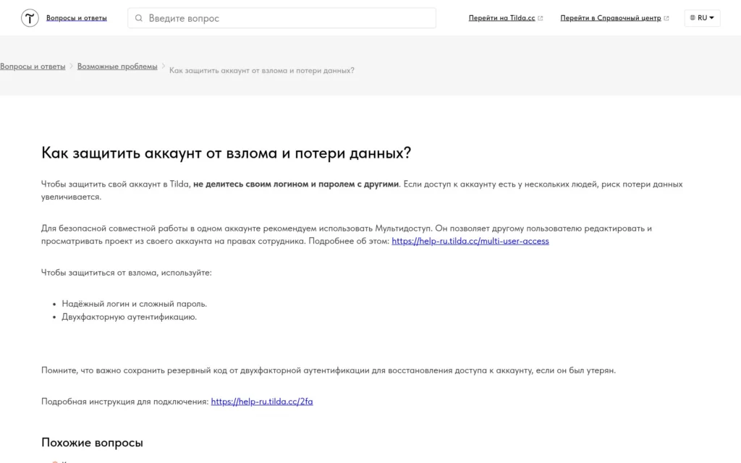This screenshot has height=463, width=741.
Task: Click bullet Двухфакторную аутентификацию
Action: (129, 317)
